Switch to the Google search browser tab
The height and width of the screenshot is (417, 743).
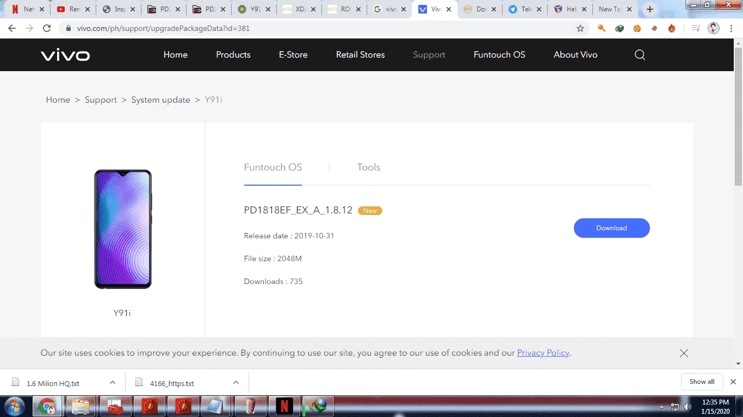click(389, 9)
